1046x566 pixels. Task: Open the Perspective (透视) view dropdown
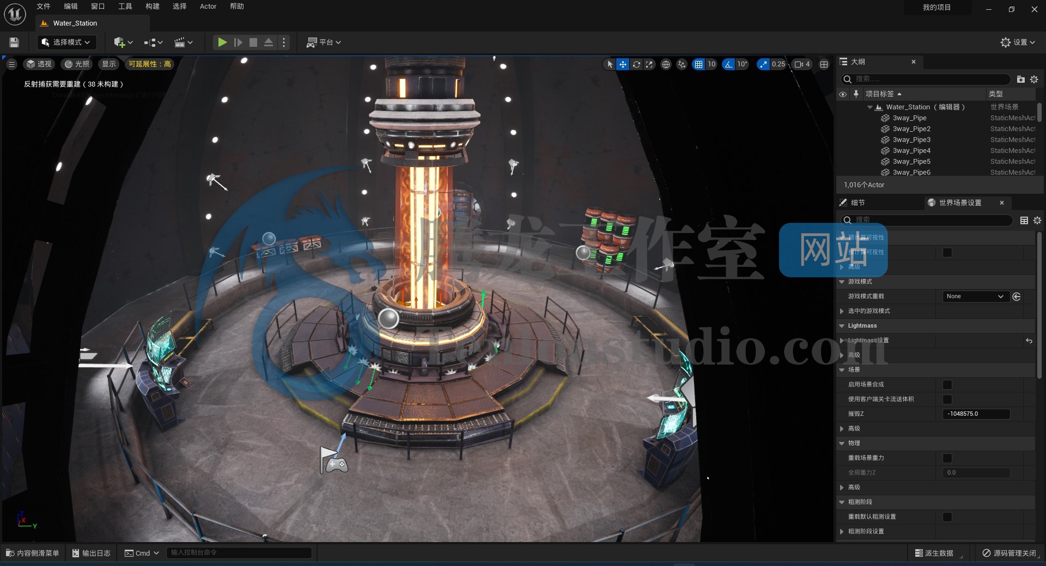click(39, 64)
